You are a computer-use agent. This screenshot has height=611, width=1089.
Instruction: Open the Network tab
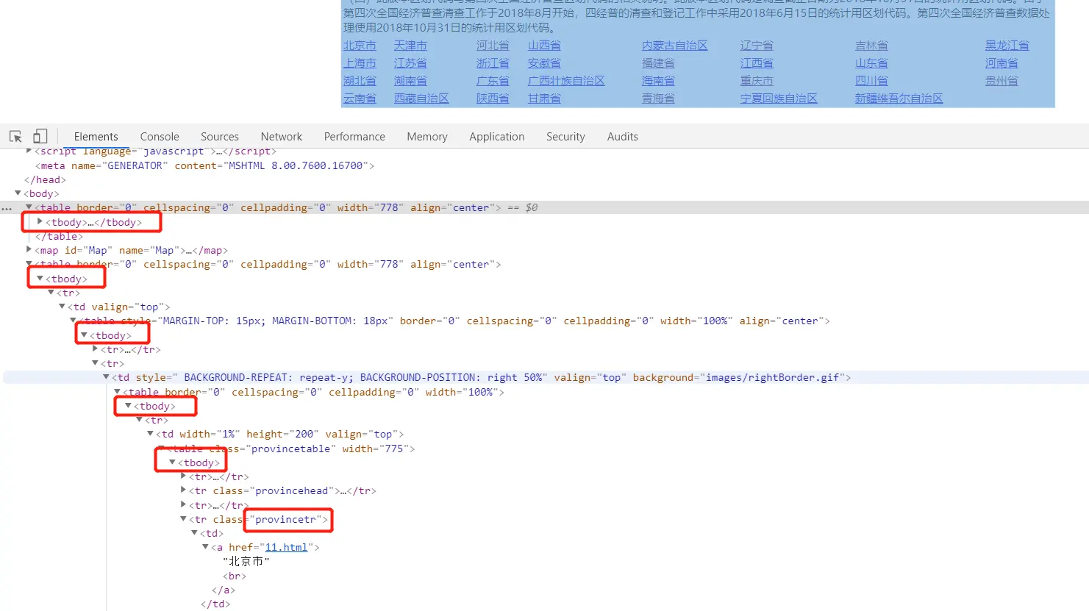click(282, 137)
